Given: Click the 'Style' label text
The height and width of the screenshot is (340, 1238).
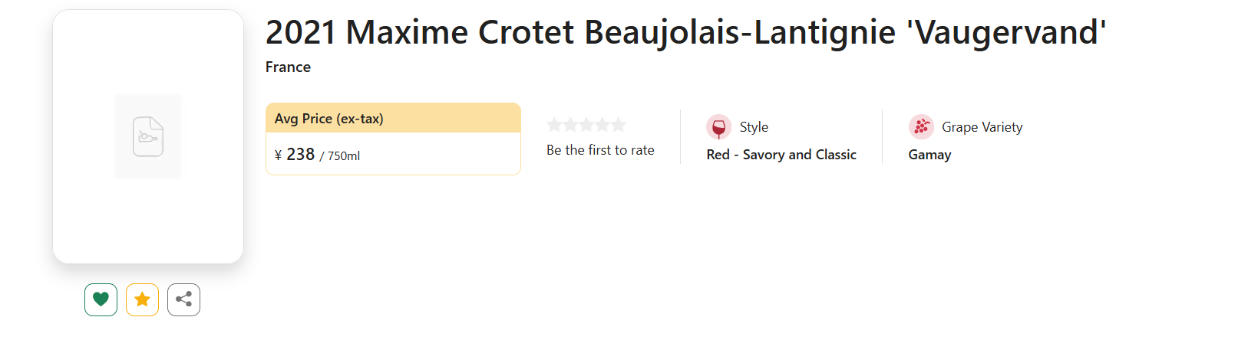Looking at the screenshot, I should pyautogui.click(x=754, y=127).
